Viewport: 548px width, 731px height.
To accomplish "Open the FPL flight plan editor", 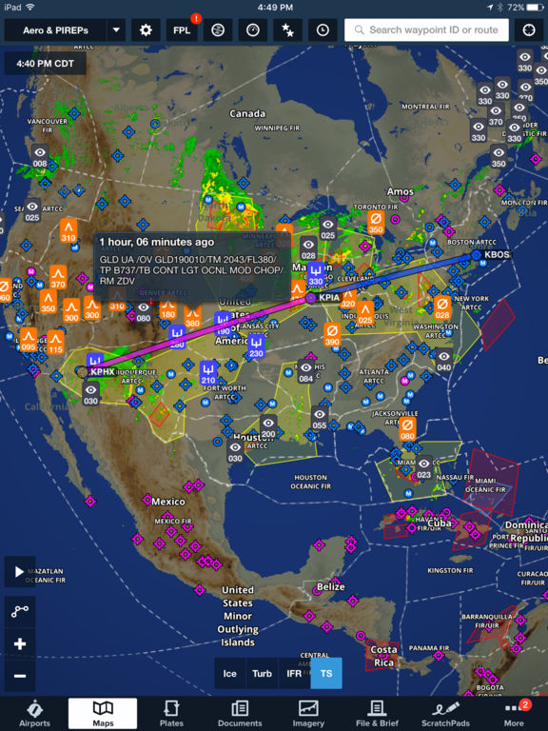I will click(182, 30).
